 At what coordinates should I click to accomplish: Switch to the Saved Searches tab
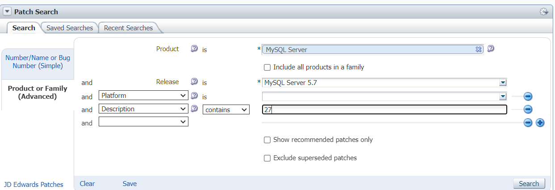(x=70, y=28)
